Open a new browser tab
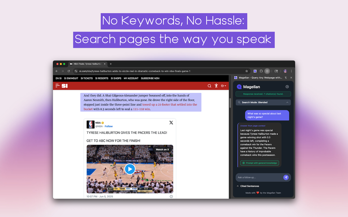Viewport: 348px width, 217px height. [111, 64]
